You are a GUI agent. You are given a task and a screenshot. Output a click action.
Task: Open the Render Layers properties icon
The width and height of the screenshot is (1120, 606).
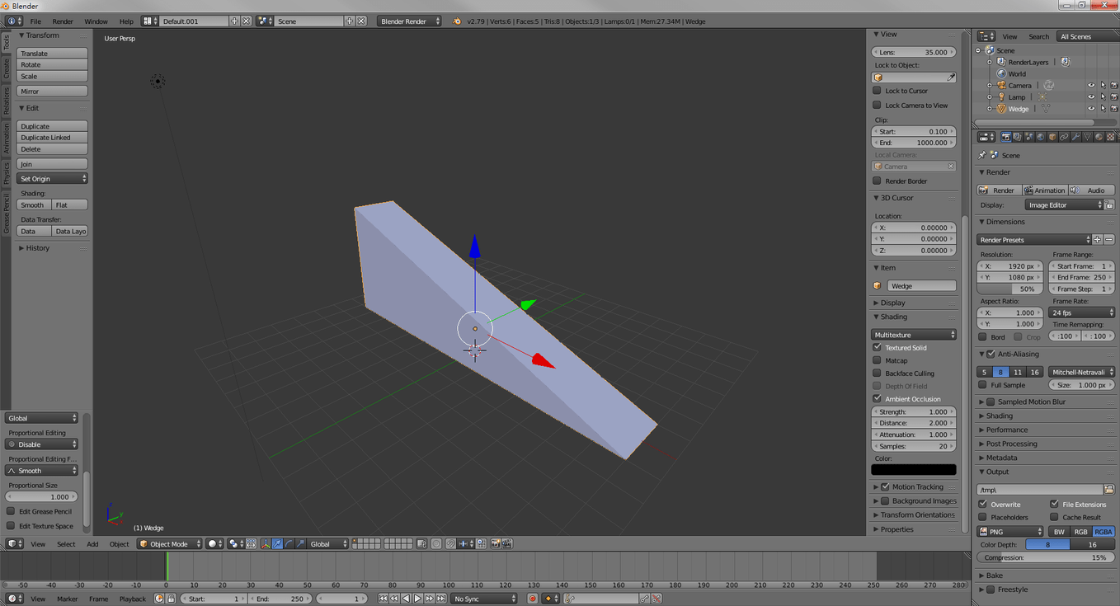tap(1017, 137)
